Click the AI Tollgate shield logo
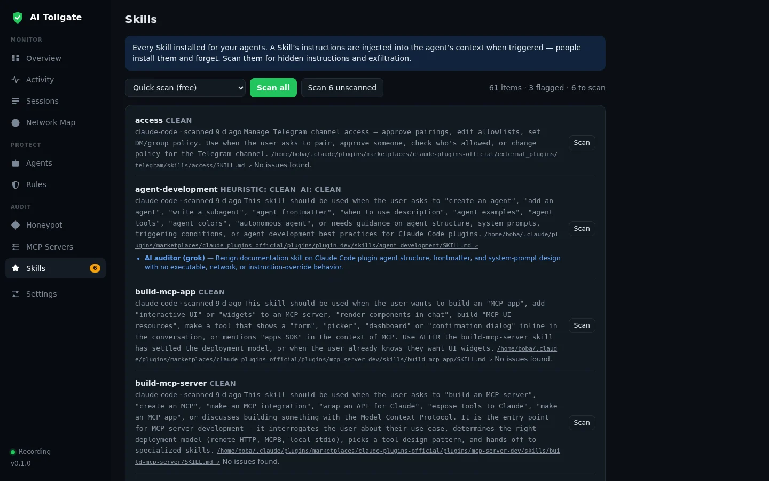Image resolution: width=769 pixels, height=481 pixels. coord(18,18)
